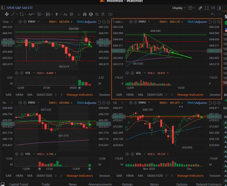Zoom in on the 1D chart
The image size is (227, 186).
[x=219, y=103]
